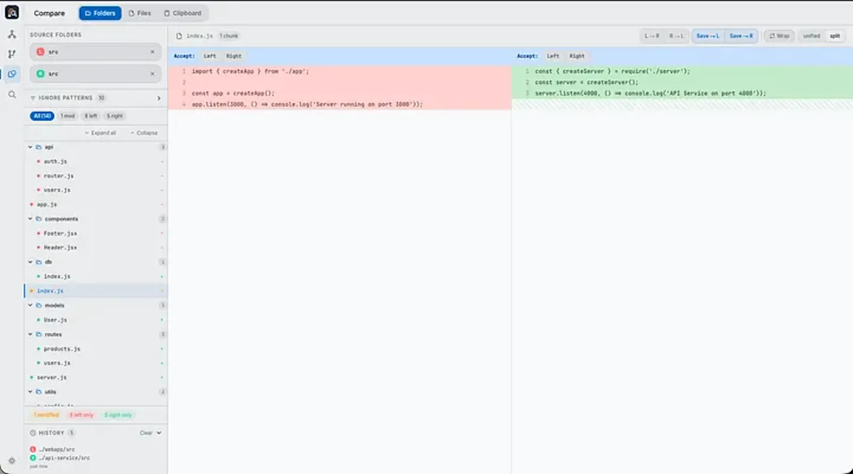Click the routes folder icon
Viewport: 853px width, 474px height.
[38, 334]
